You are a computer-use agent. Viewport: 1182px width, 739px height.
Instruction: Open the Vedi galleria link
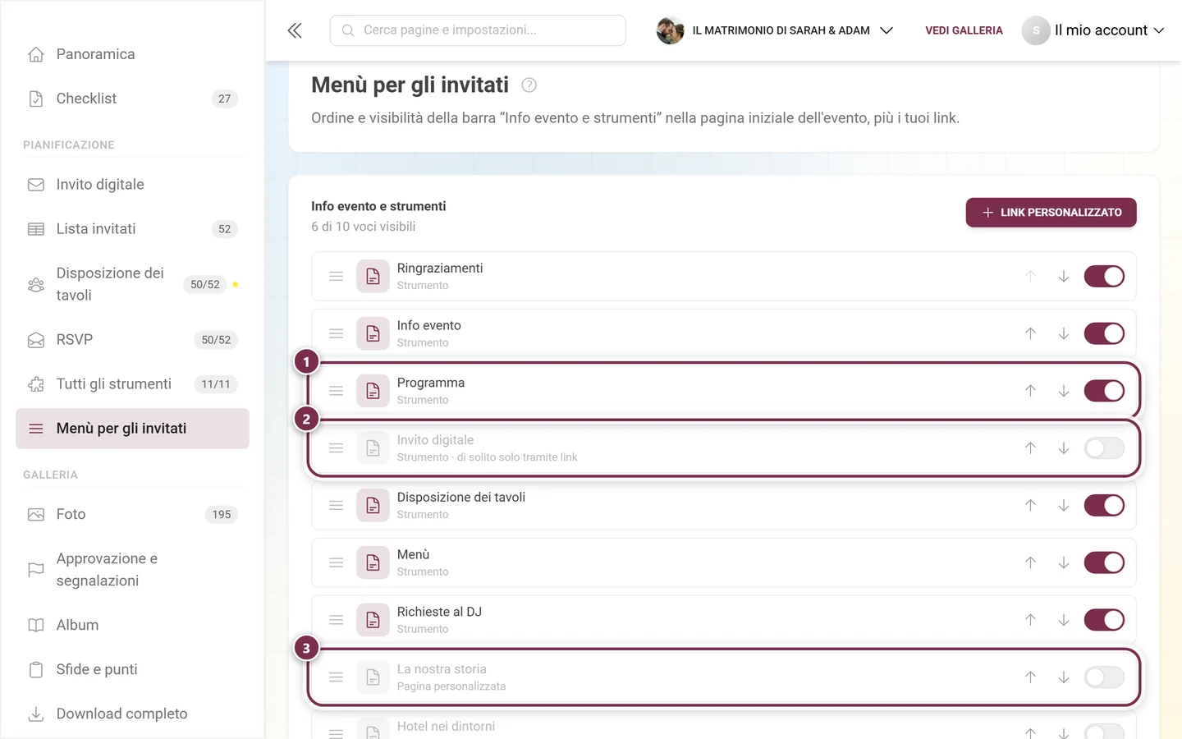pyautogui.click(x=964, y=30)
